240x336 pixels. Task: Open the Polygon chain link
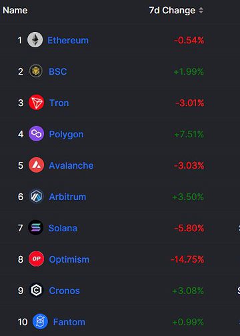66,135
